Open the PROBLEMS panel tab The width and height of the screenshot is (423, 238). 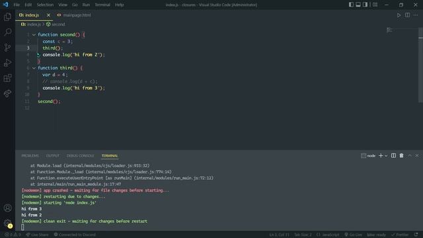(30, 156)
